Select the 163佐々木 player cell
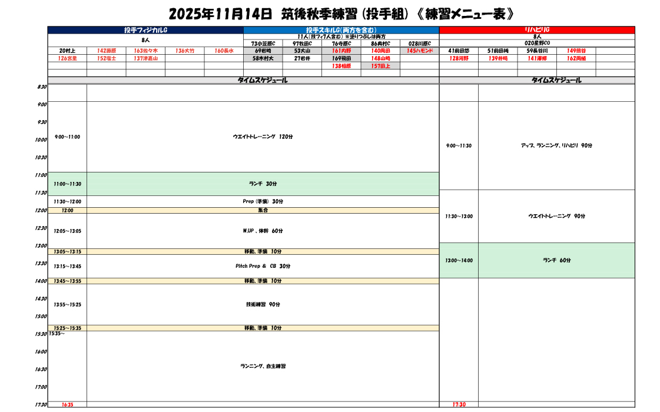 tap(145, 51)
